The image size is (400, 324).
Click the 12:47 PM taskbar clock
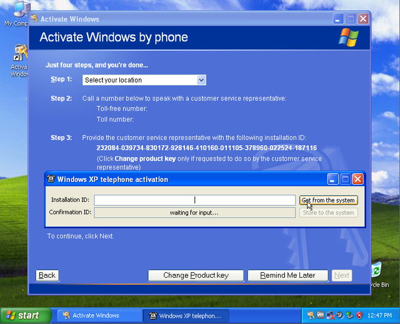[379, 316]
